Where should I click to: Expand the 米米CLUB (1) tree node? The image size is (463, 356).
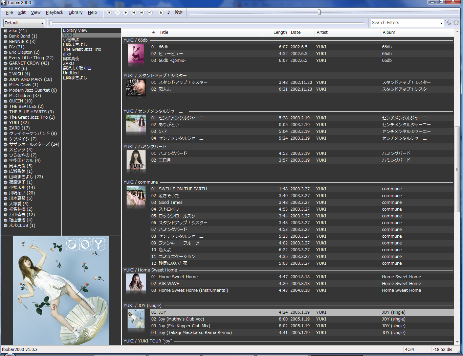coord(5,226)
